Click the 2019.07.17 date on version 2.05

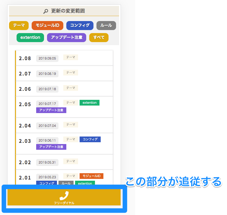click(47, 104)
